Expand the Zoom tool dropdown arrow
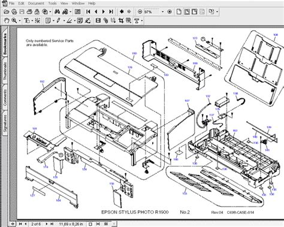This screenshot has width=284, height=227. click(19, 20)
